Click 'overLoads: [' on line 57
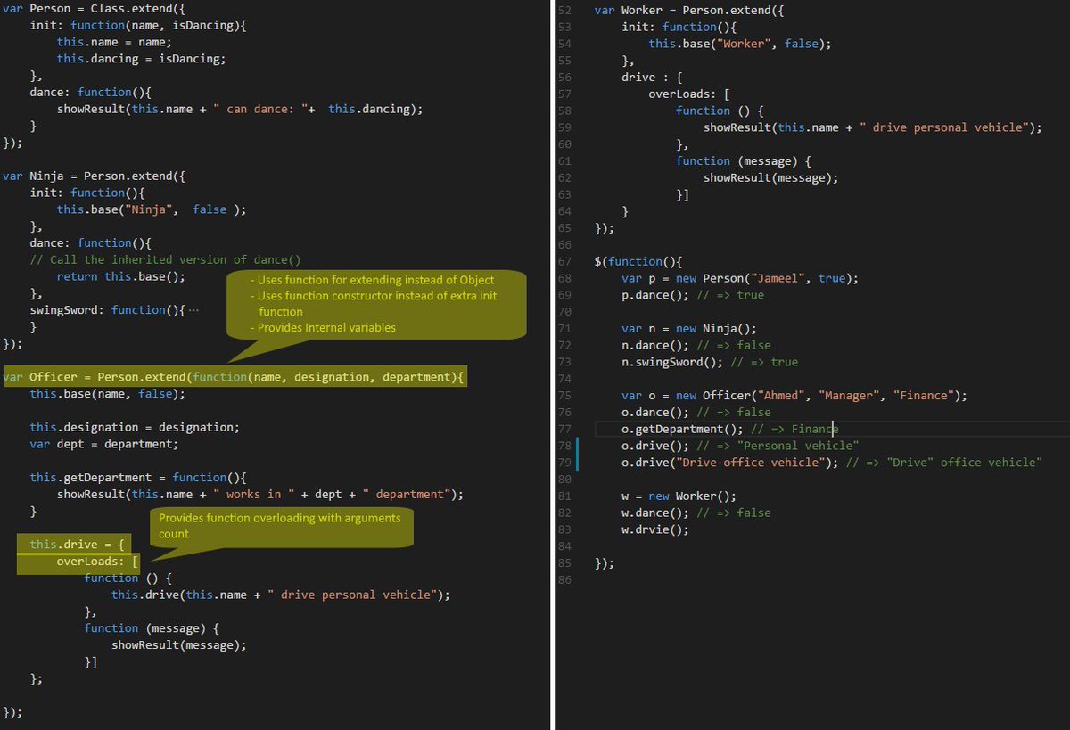The width and height of the screenshot is (1070, 730). click(x=689, y=94)
